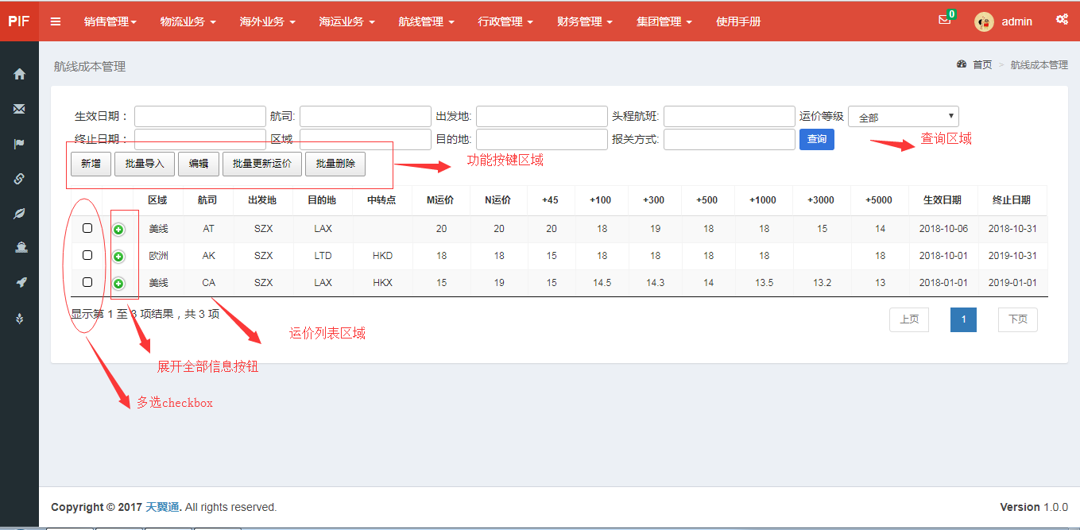This screenshot has height=530, width=1080.
Task: Focus the 头程航班 input field
Action: (730, 117)
